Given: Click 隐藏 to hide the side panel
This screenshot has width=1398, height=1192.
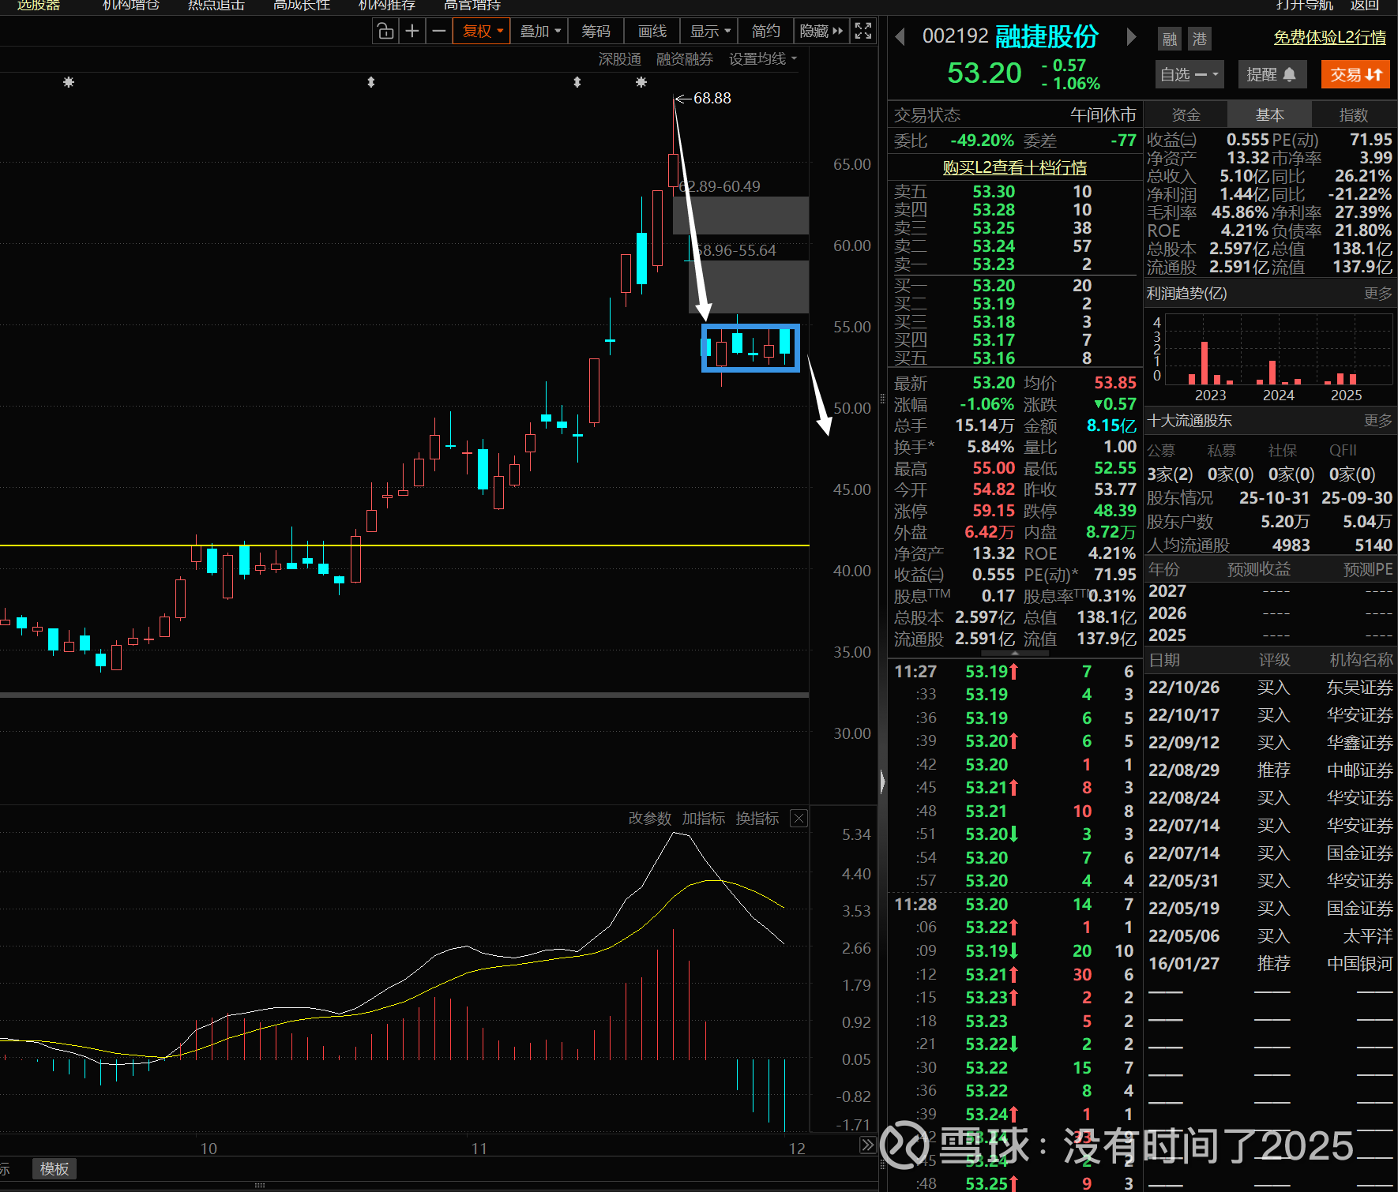Looking at the screenshot, I should coord(821,32).
